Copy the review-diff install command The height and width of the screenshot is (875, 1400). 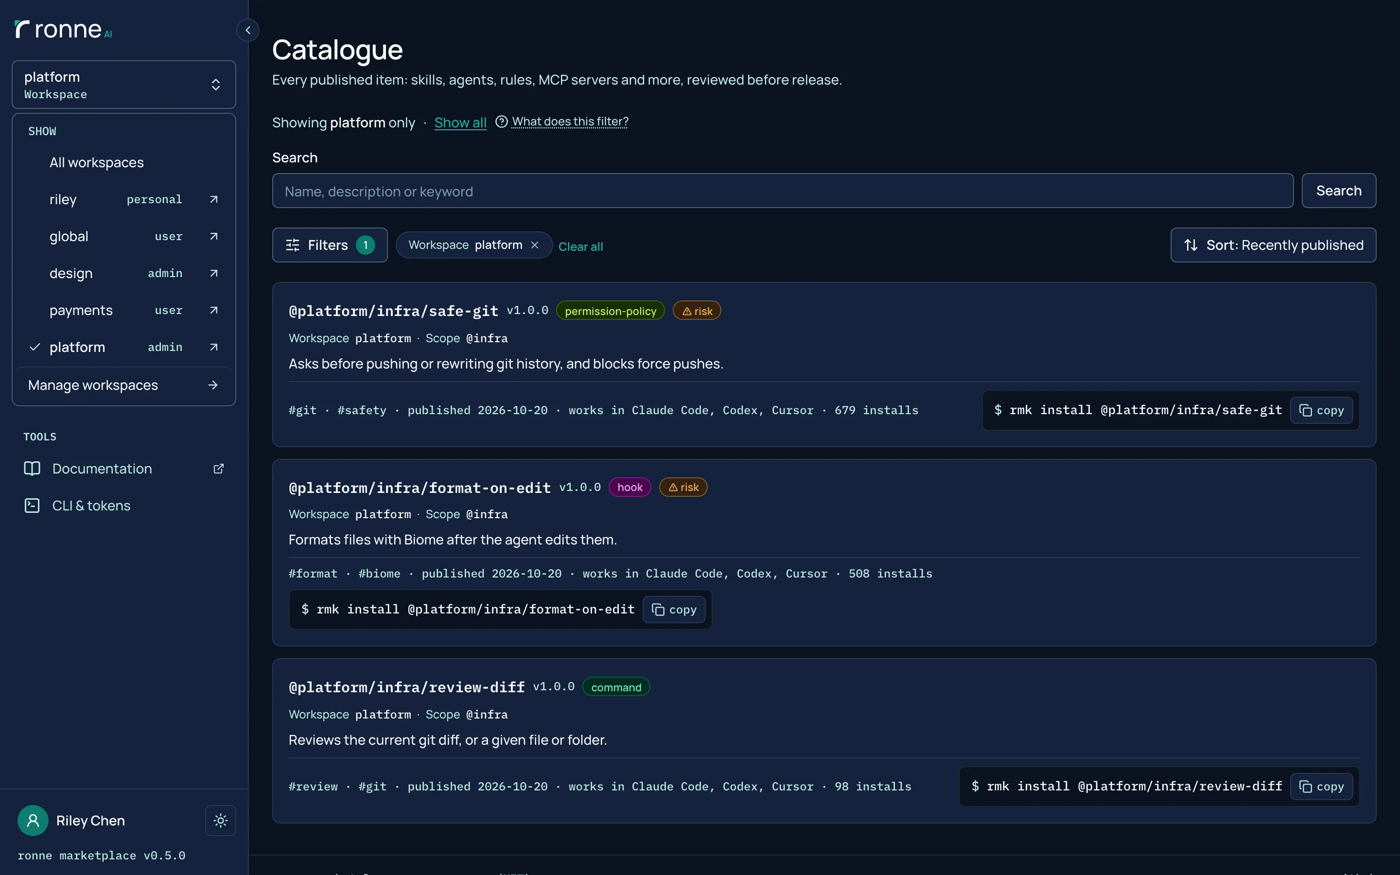coord(1321,787)
